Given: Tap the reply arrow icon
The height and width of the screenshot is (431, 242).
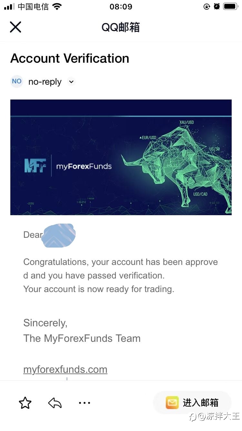Looking at the screenshot, I should tap(55, 403).
